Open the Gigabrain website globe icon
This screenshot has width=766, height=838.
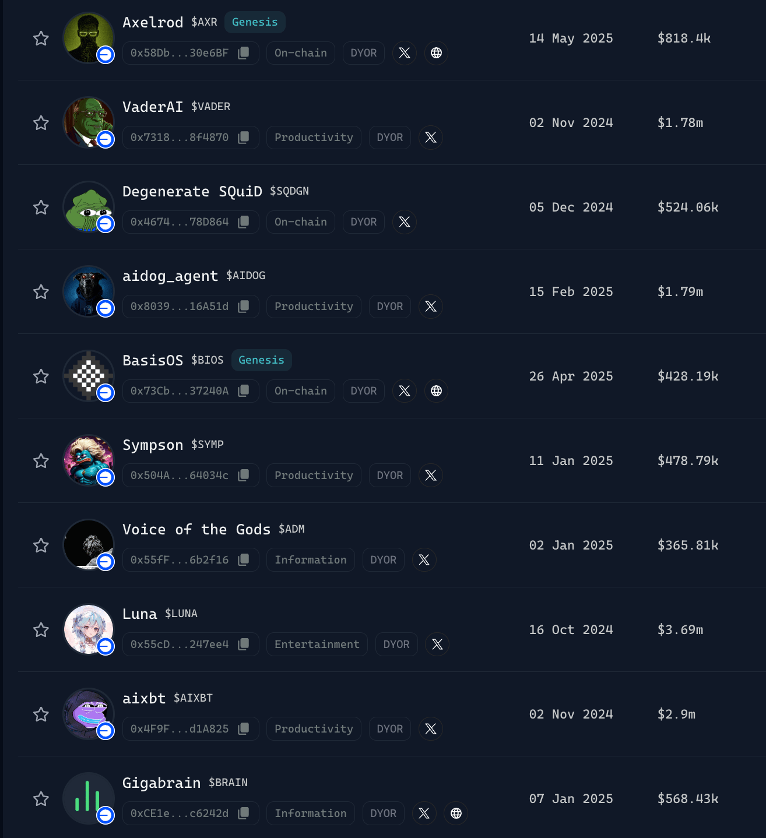point(456,814)
